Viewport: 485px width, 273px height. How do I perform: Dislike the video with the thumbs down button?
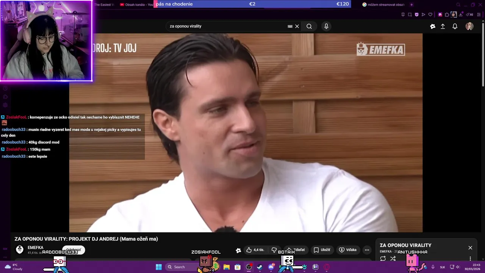pos(274,250)
